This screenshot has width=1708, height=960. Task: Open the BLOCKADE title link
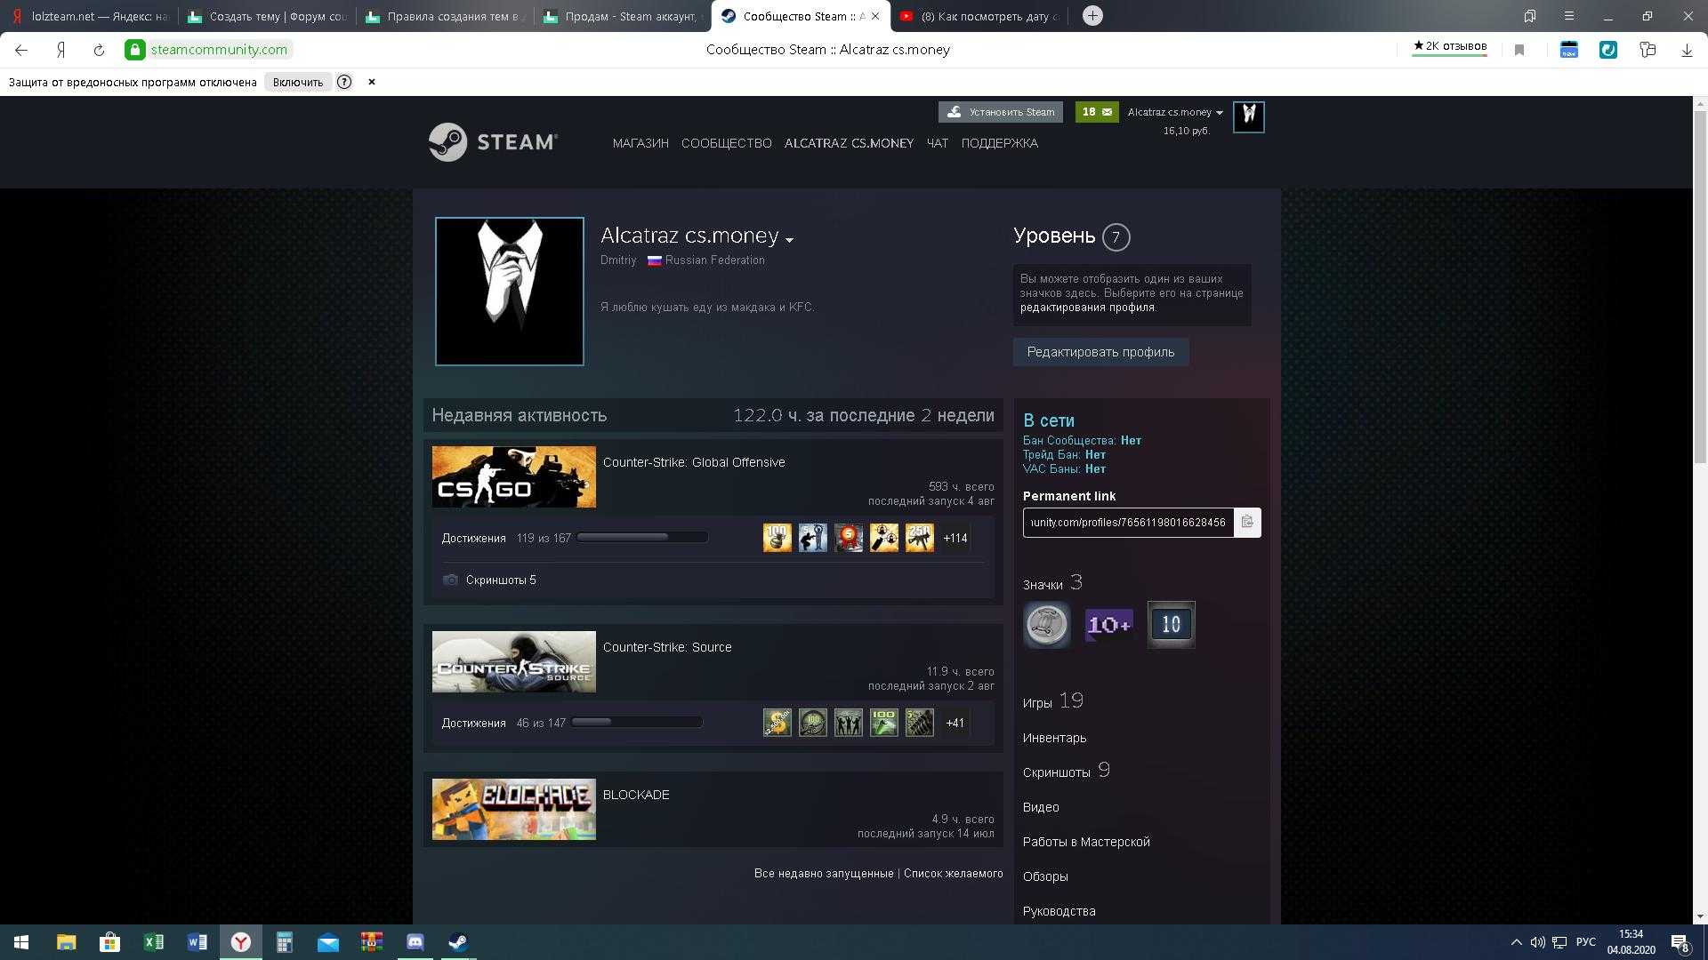pyautogui.click(x=636, y=795)
